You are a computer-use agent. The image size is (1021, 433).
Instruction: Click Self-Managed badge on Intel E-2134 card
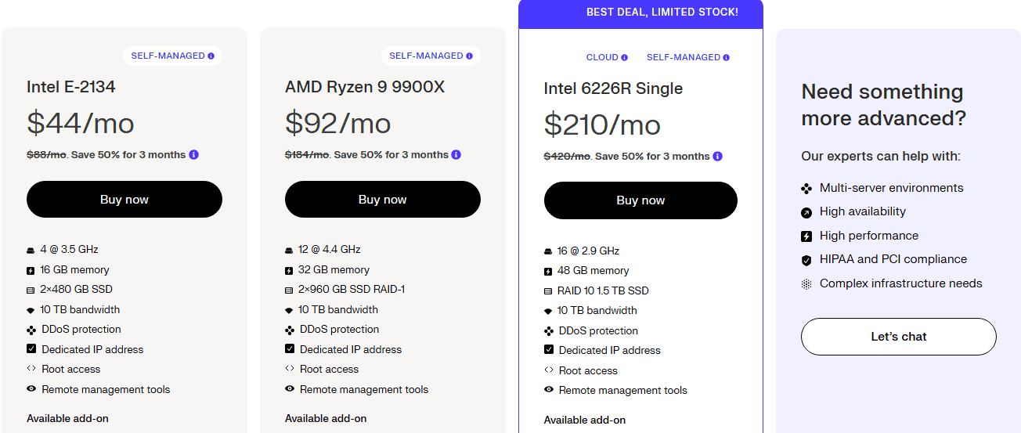172,56
